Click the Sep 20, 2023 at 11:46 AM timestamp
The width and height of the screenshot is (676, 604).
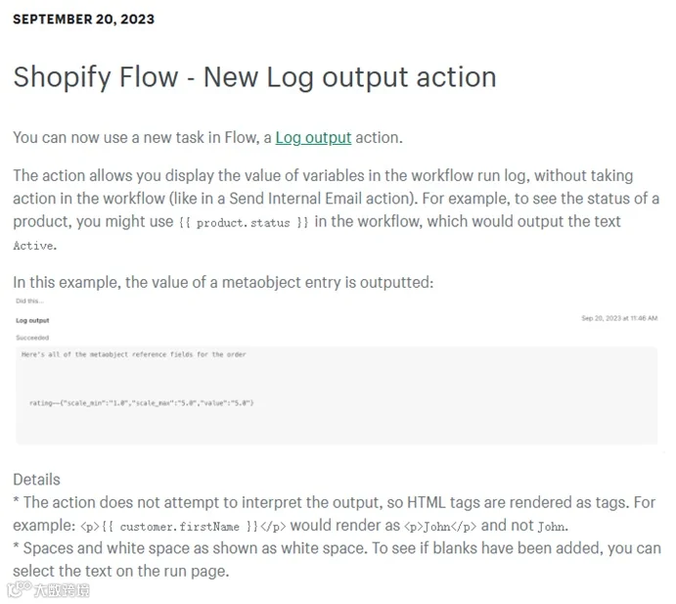click(619, 318)
